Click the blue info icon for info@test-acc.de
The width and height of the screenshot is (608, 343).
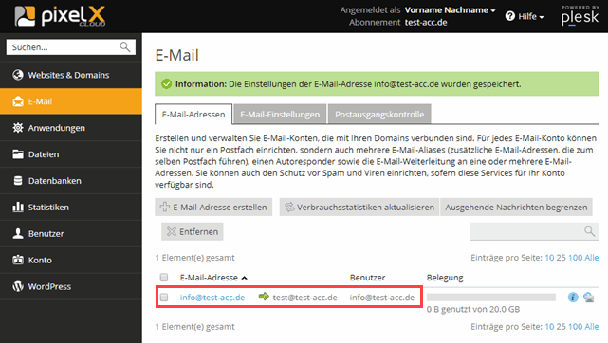(x=573, y=298)
